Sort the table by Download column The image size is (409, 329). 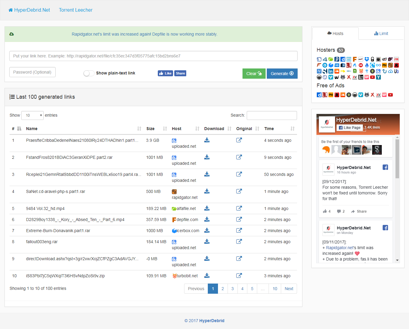[218, 129]
